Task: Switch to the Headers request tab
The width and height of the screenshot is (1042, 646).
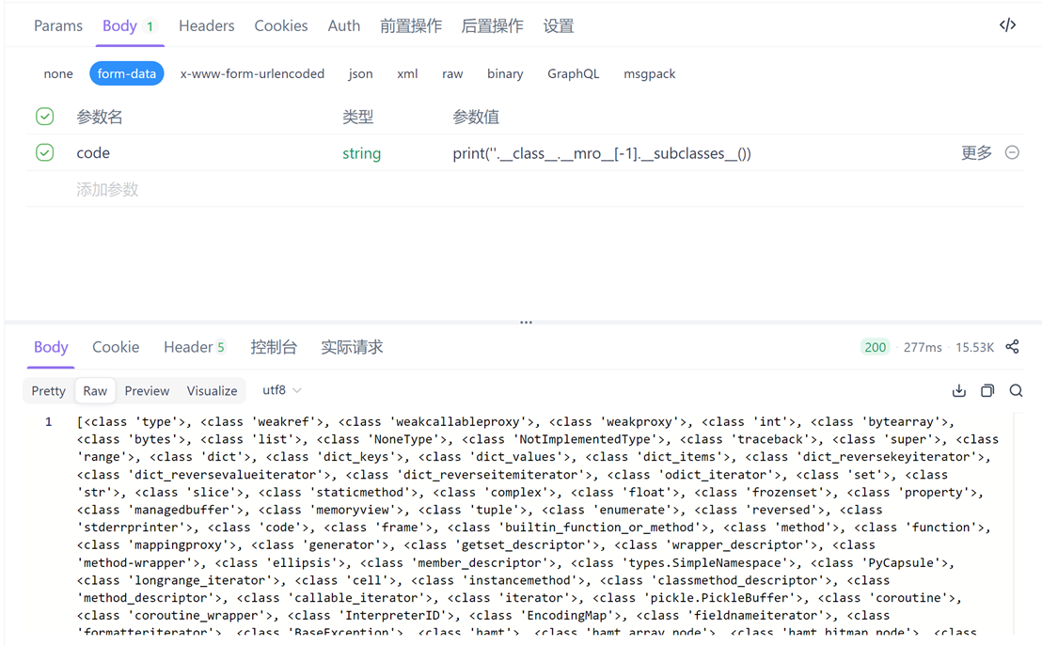Action: tap(206, 25)
